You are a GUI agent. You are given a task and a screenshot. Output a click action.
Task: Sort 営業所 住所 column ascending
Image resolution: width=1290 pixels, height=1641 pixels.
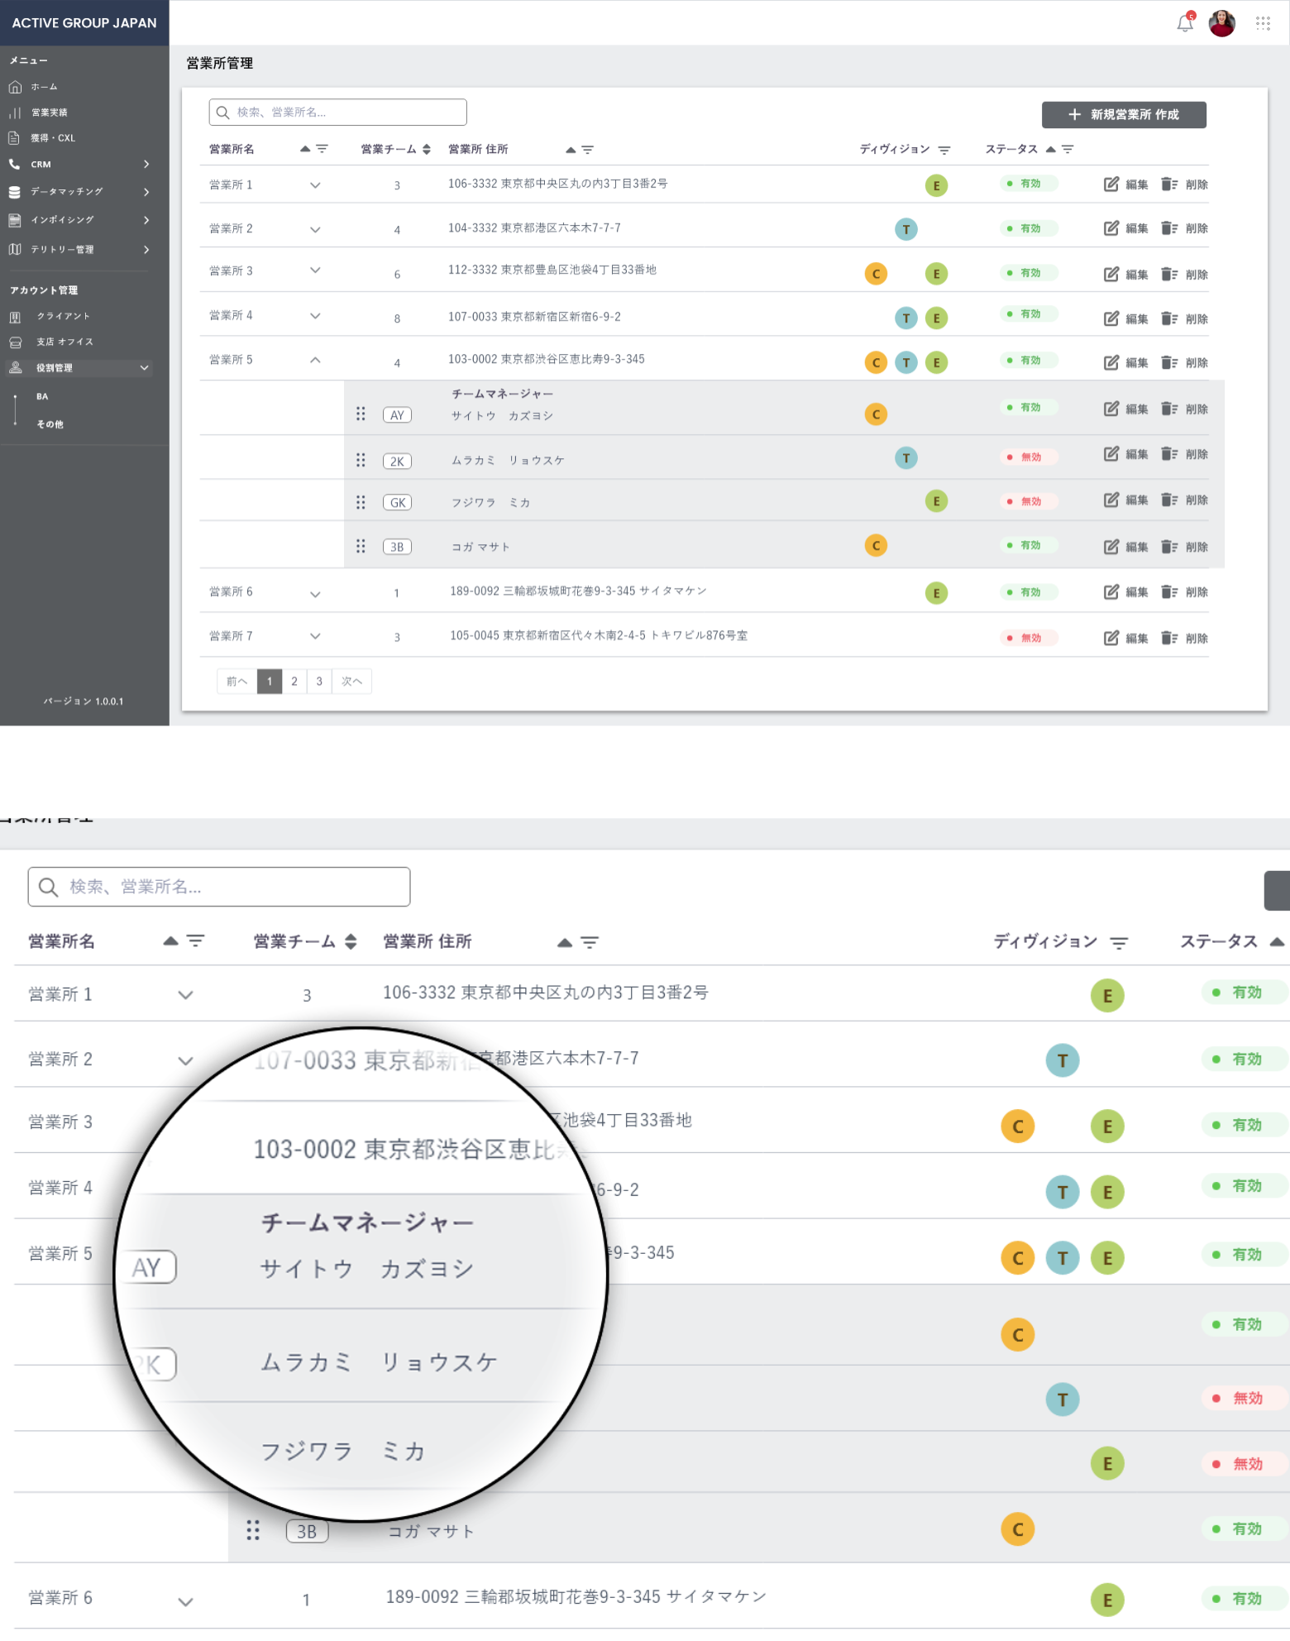tap(571, 150)
